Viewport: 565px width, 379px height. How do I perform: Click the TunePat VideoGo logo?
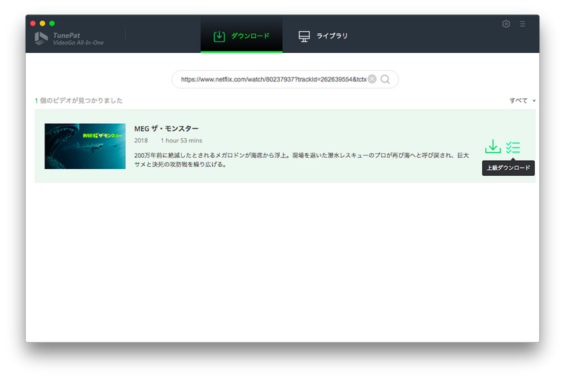[x=69, y=39]
